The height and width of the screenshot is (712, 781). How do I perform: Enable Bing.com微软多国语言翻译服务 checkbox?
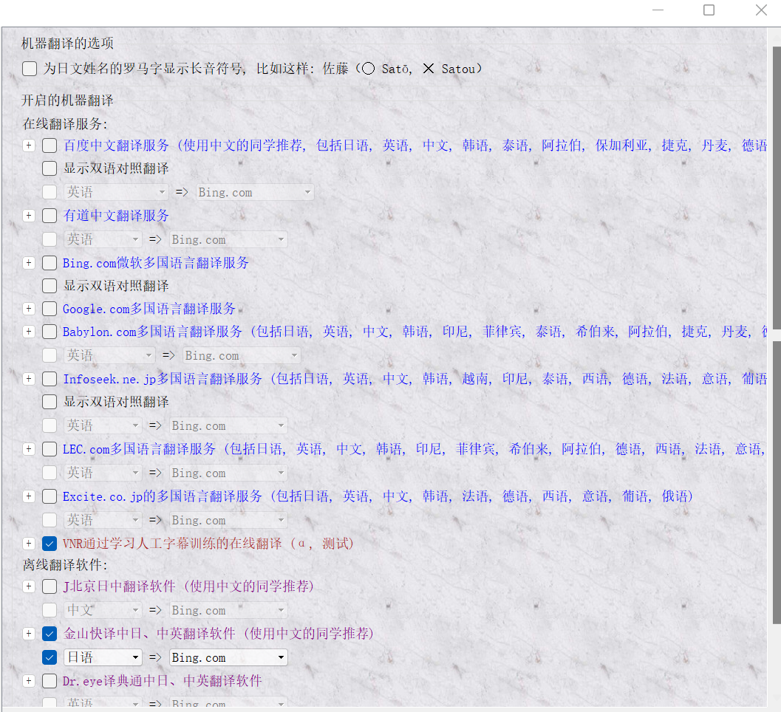pos(50,263)
